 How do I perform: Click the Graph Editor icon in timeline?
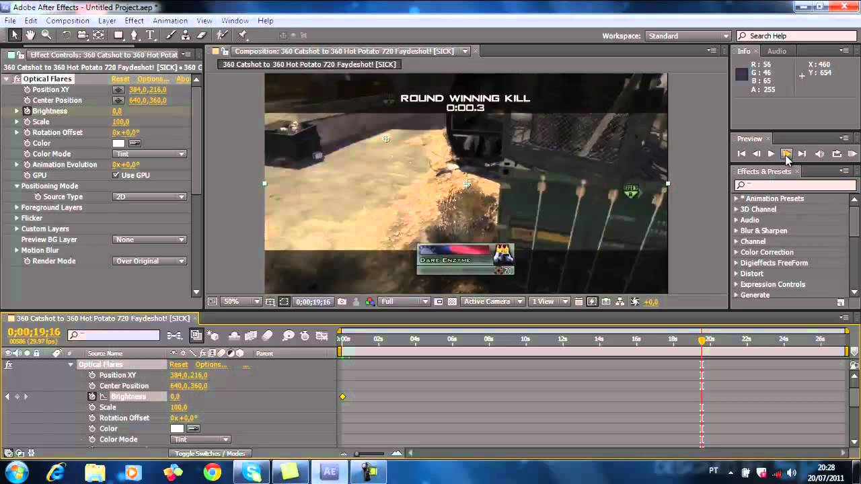point(322,335)
